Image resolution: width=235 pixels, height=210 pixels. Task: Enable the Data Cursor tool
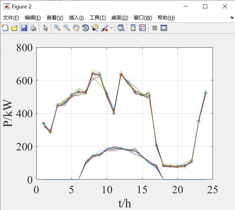point(95,28)
